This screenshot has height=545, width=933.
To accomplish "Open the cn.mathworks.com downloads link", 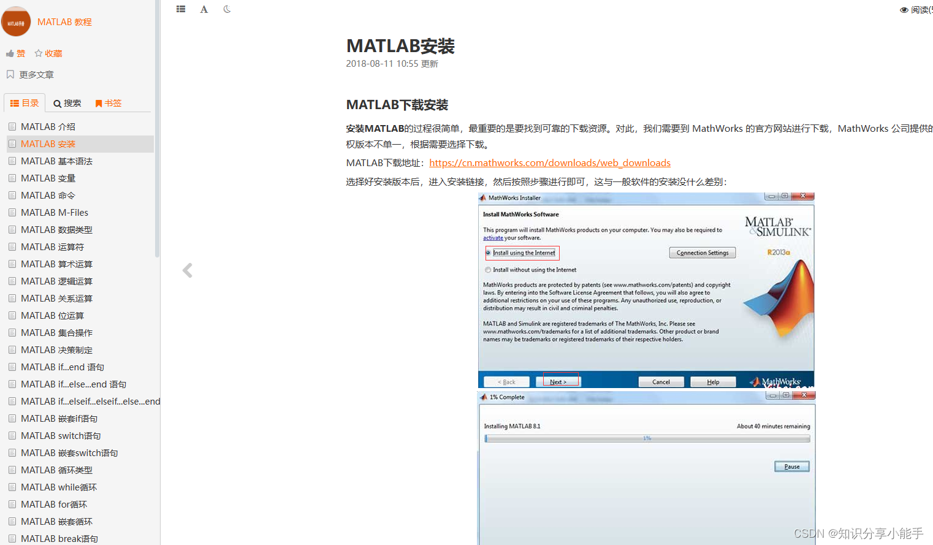I will (550, 163).
